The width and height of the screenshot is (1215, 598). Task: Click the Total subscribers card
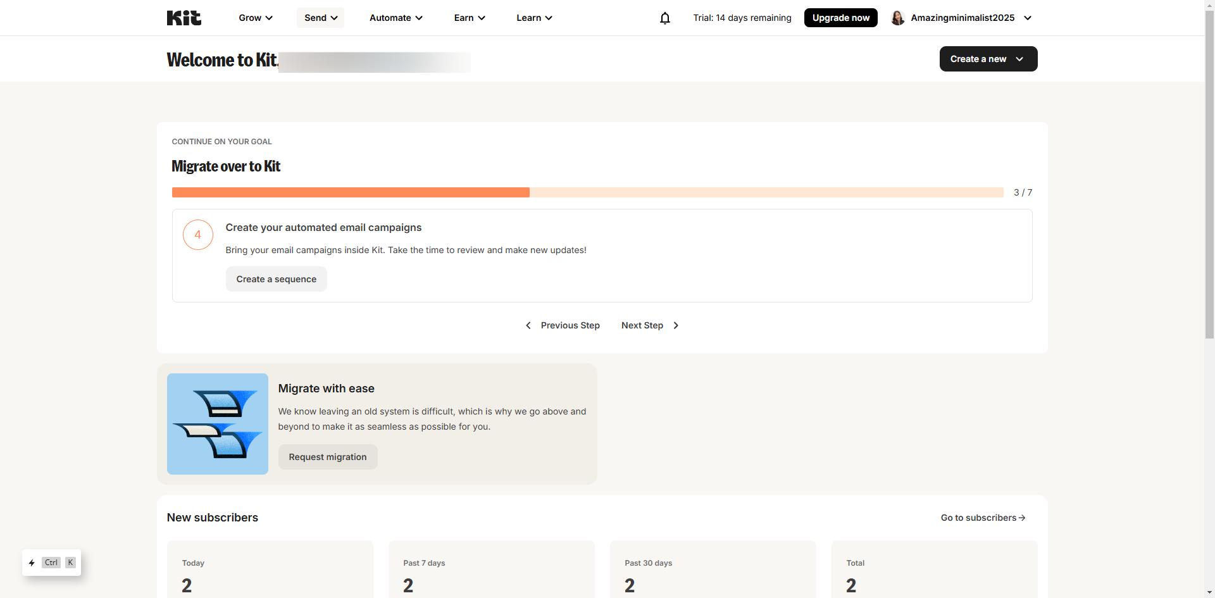[935, 569]
